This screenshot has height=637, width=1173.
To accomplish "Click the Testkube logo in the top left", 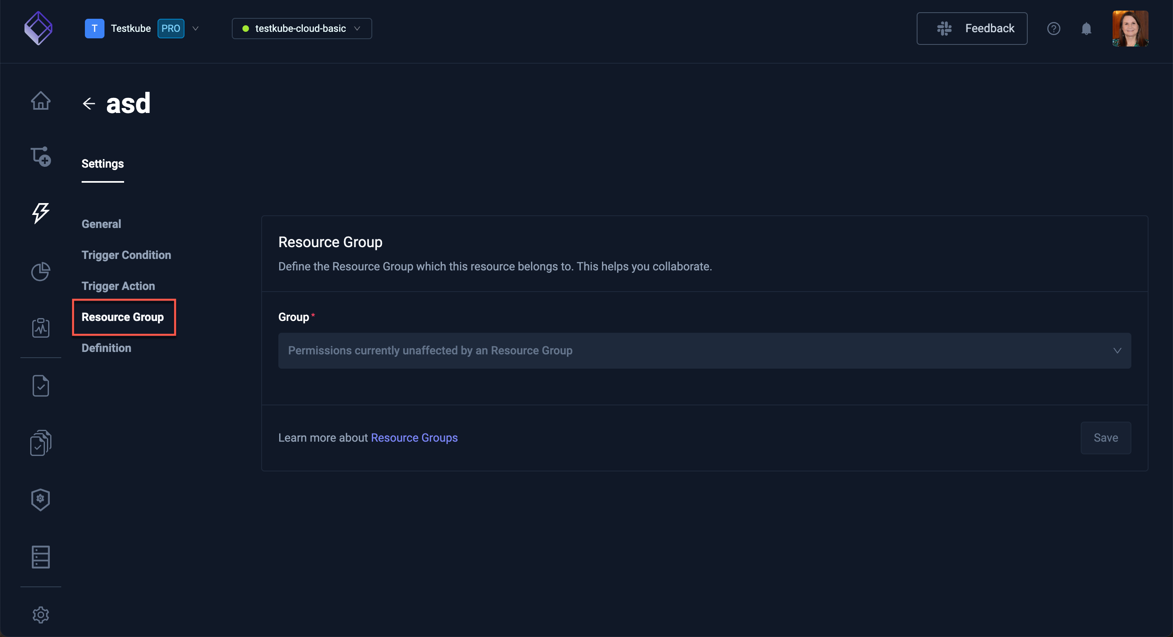I will pyautogui.click(x=38, y=28).
